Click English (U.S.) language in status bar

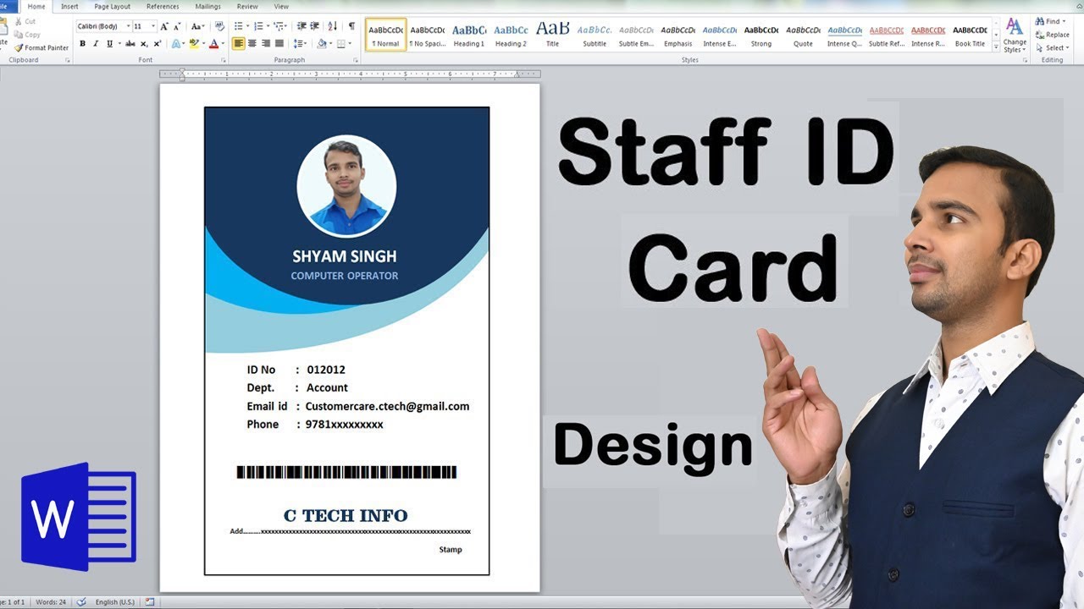click(x=114, y=602)
